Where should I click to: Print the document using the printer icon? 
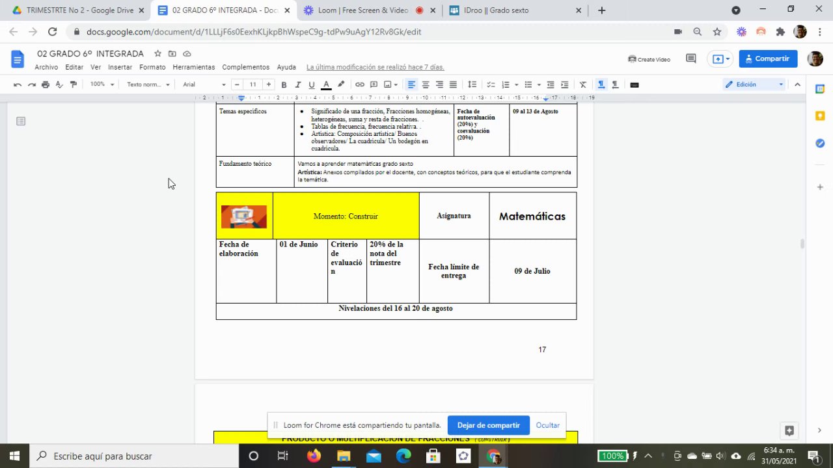pos(46,84)
